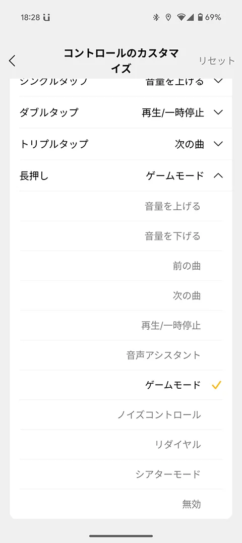The image size is (242, 543).
Task: Tap the yellow checkmark beside ゲームモード
Action: coord(216,385)
